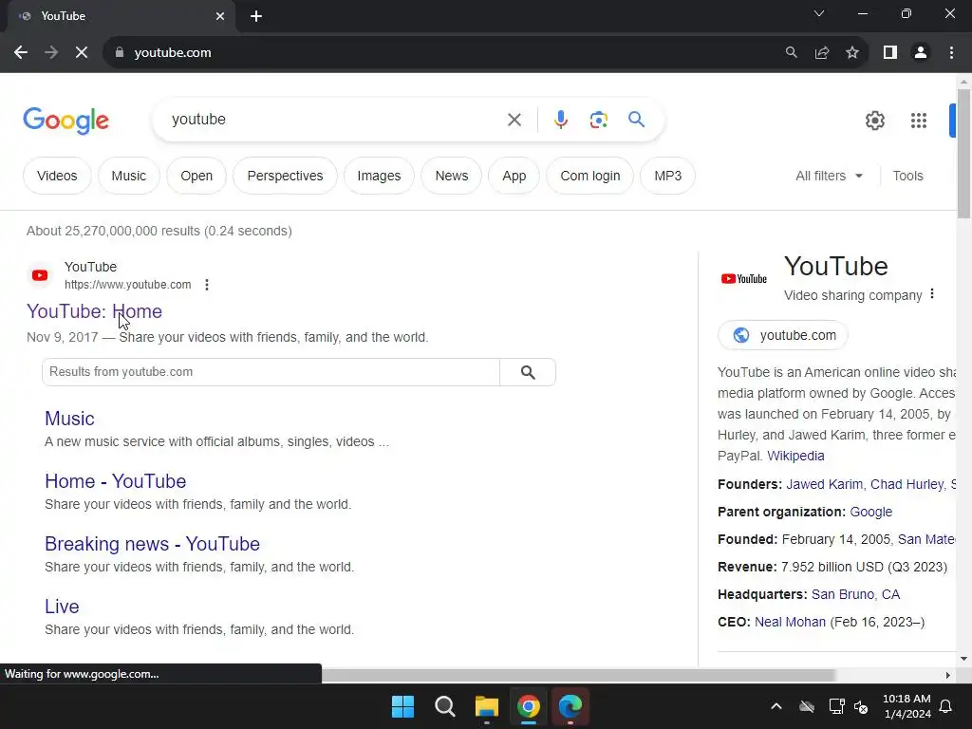Image resolution: width=972 pixels, height=729 pixels.
Task: Expand the All filters dropdown
Action: (829, 176)
